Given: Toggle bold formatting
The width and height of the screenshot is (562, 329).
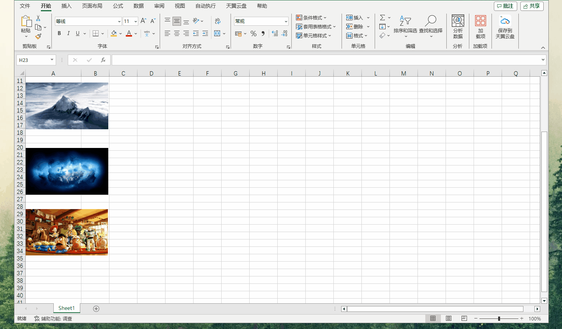Looking at the screenshot, I should pos(59,33).
